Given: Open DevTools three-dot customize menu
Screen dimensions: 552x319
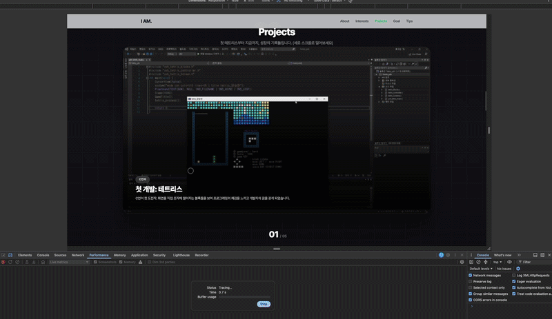Looking at the screenshot, I should point(455,255).
